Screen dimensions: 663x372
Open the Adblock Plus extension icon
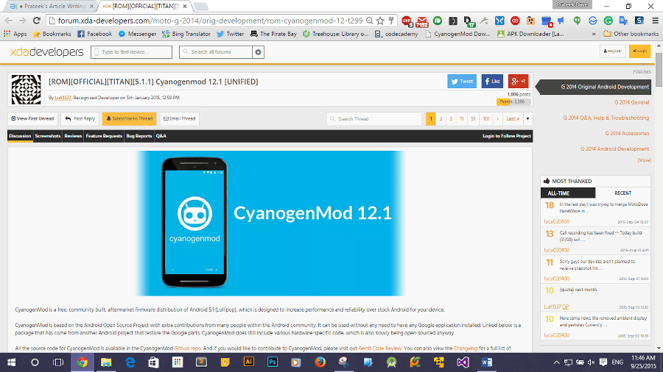[407, 21]
